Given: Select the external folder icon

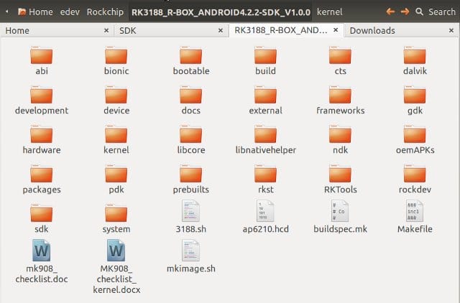Looking at the screenshot, I should pos(265,95).
